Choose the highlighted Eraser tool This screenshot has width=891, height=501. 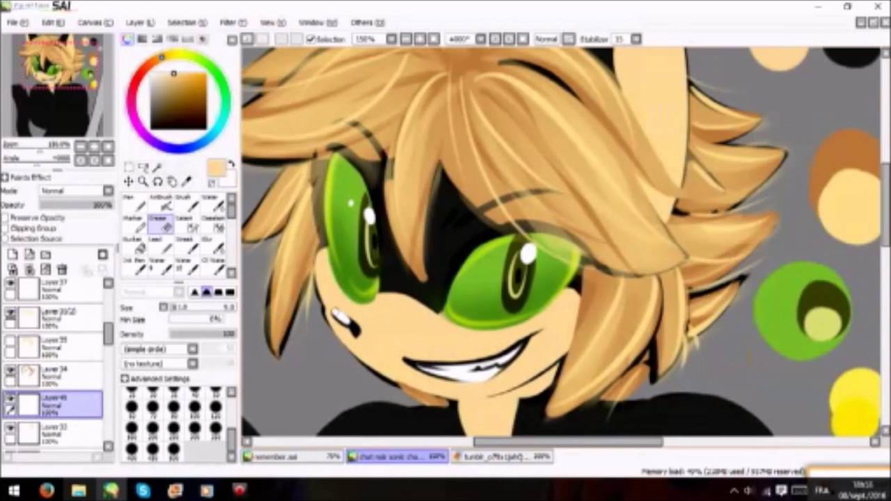pos(159,225)
